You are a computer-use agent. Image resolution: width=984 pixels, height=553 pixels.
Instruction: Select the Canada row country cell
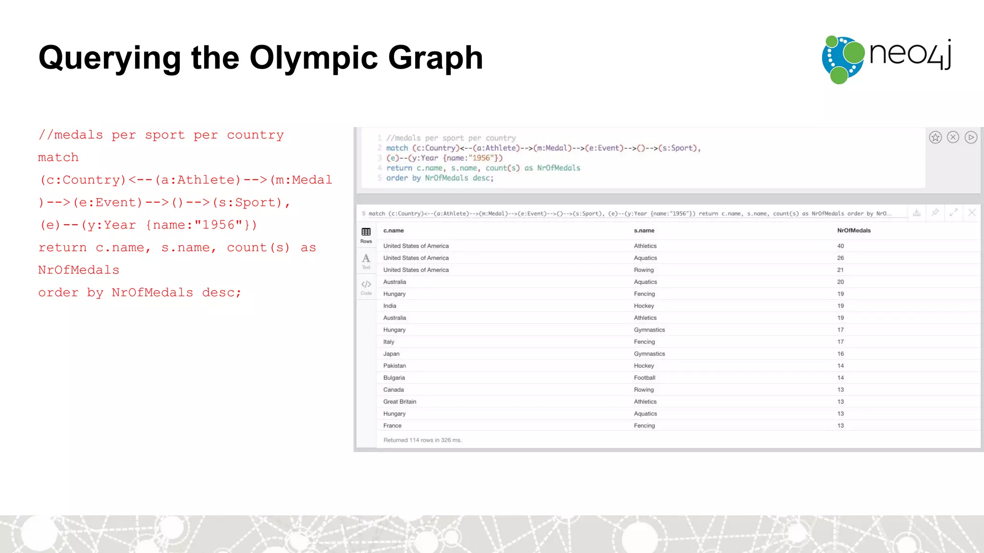pos(394,390)
